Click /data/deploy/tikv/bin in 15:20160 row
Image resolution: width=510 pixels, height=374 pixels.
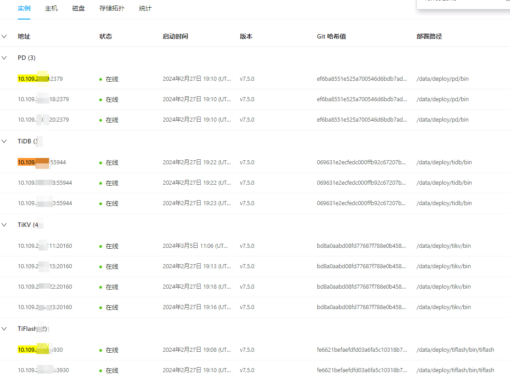(444, 266)
